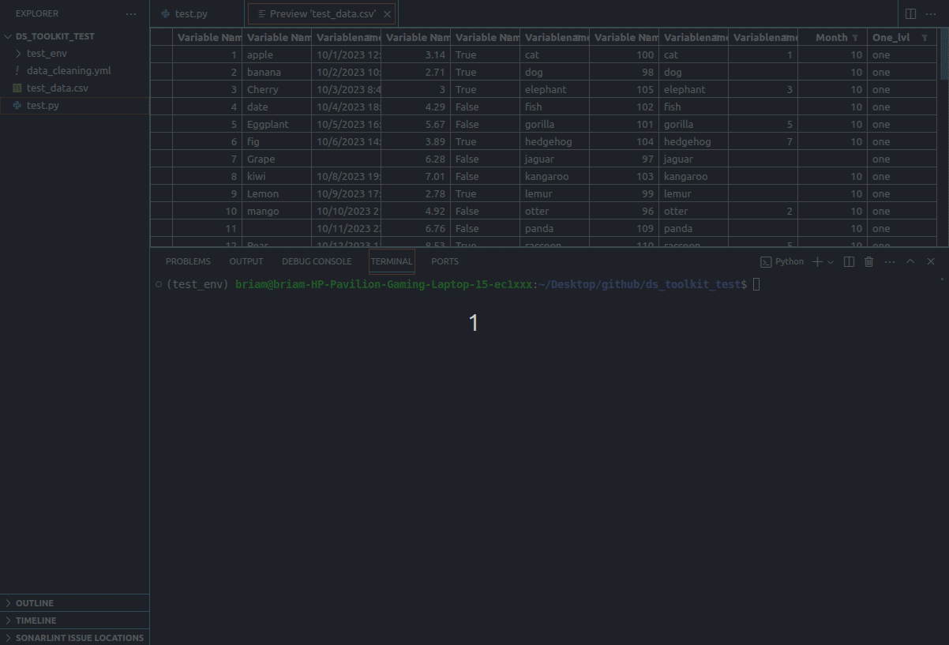This screenshot has height=645, width=949.
Task: Split the terminal panel
Action: (849, 261)
